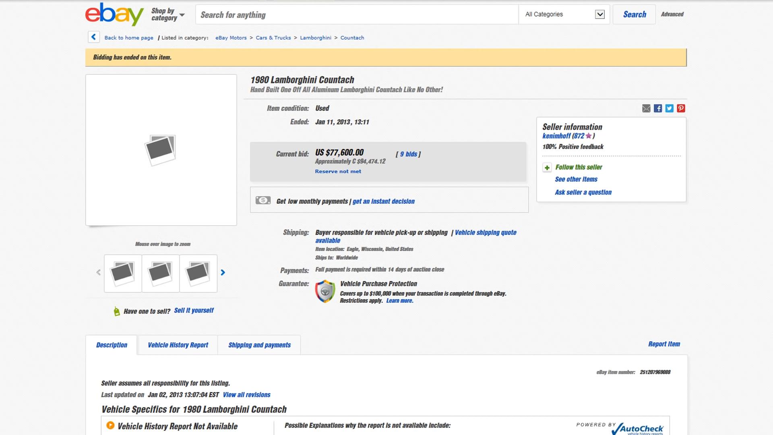This screenshot has height=435, width=773.
Task: Select the Description tab
Action: coord(112,345)
